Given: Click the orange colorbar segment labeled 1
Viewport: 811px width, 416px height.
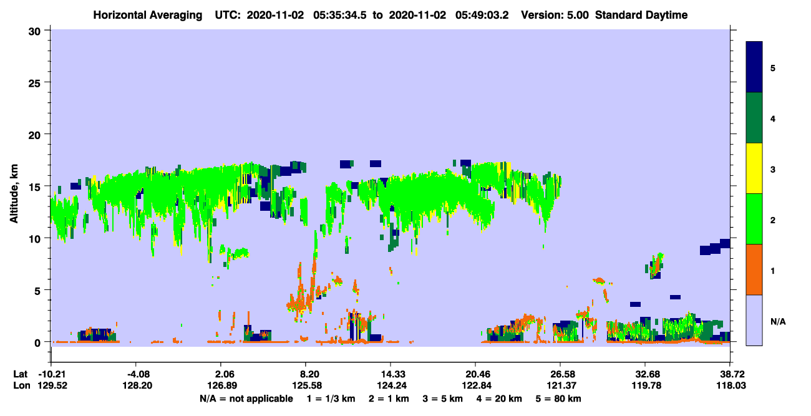Looking at the screenshot, I should click(754, 269).
